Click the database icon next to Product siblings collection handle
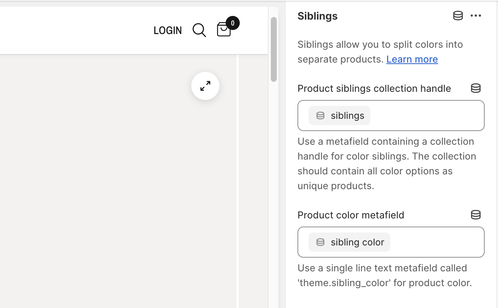 (x=476, y=88)
